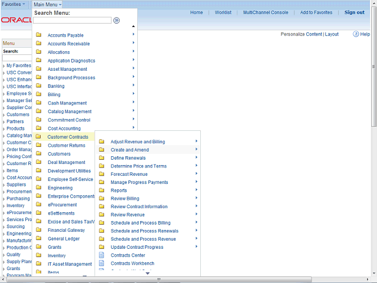Expand the Create and Amend submenu arrow
The height and width of the screenshot is (283, 377).
coord(196,150)
